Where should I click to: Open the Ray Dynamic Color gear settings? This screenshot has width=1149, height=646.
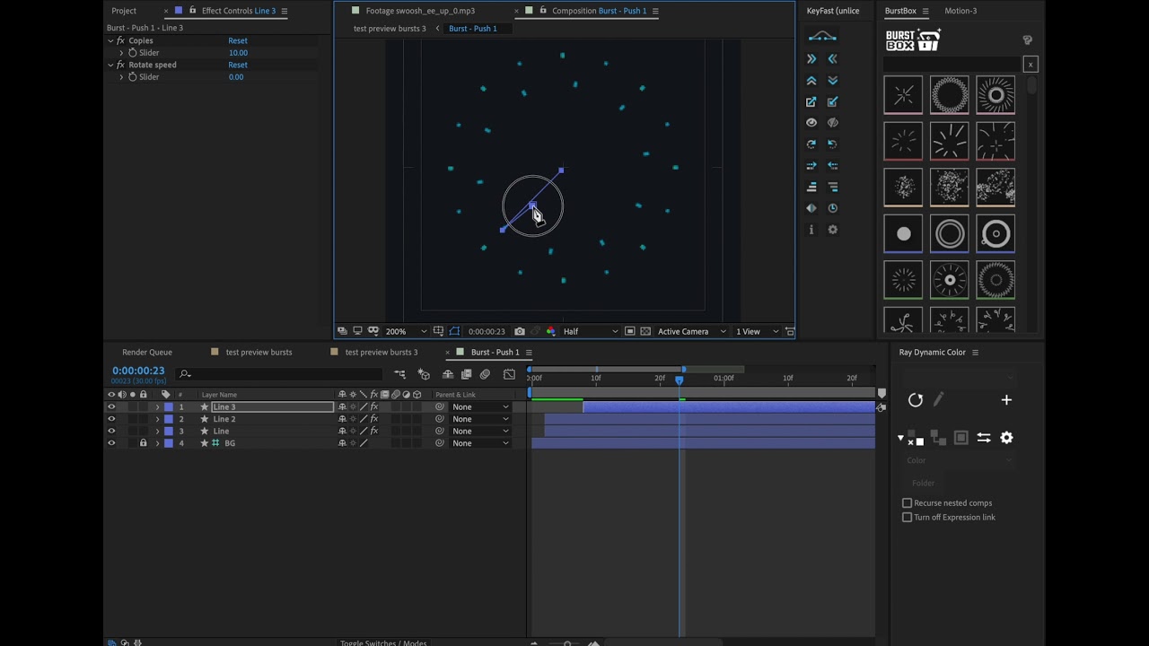point(1006,438)
